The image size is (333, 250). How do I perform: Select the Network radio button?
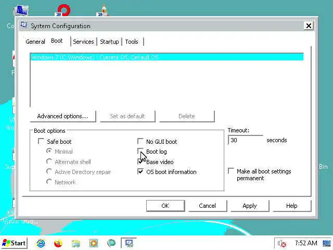(x=49, y=182)
